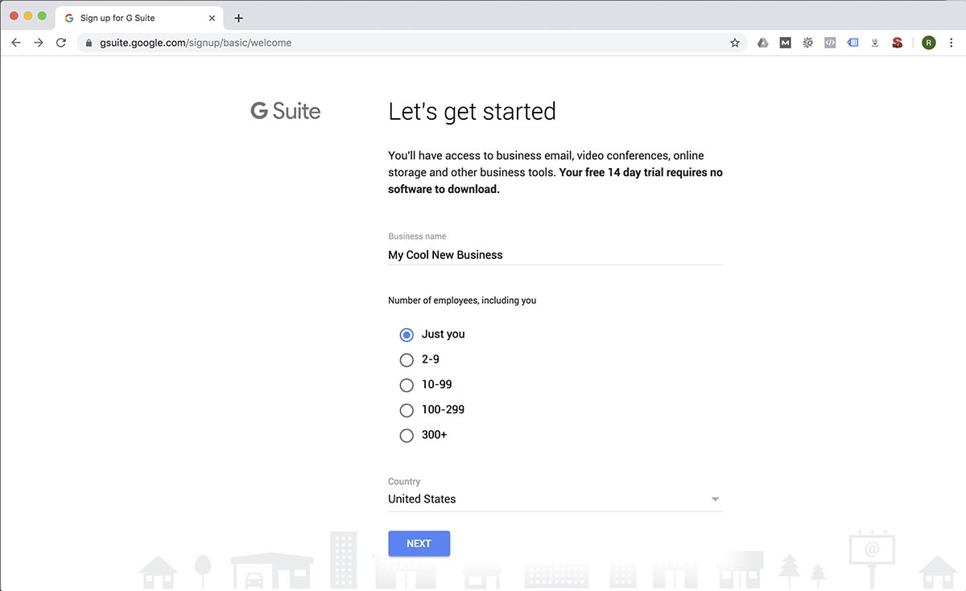Viewport: 966px width, 591px height.
Task: Open the Country dropdown
Action: (x=715, y=499)
